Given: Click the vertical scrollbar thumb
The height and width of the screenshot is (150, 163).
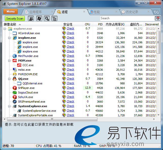Looking at the screenshot, I should (158, 42).
